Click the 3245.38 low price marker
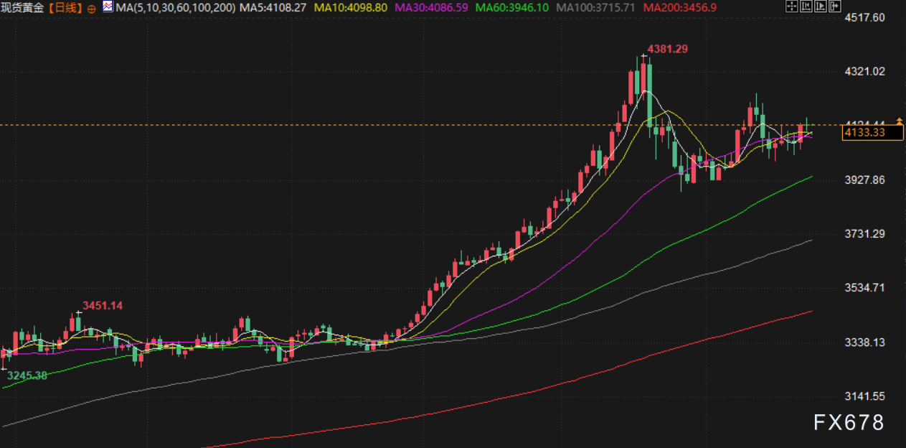The width and height of the screenshot is (906, 448). coord(27,375)
